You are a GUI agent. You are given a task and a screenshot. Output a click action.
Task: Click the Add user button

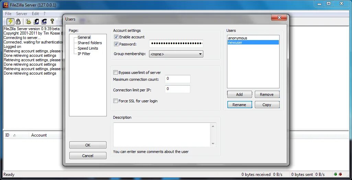click(239, 94)
